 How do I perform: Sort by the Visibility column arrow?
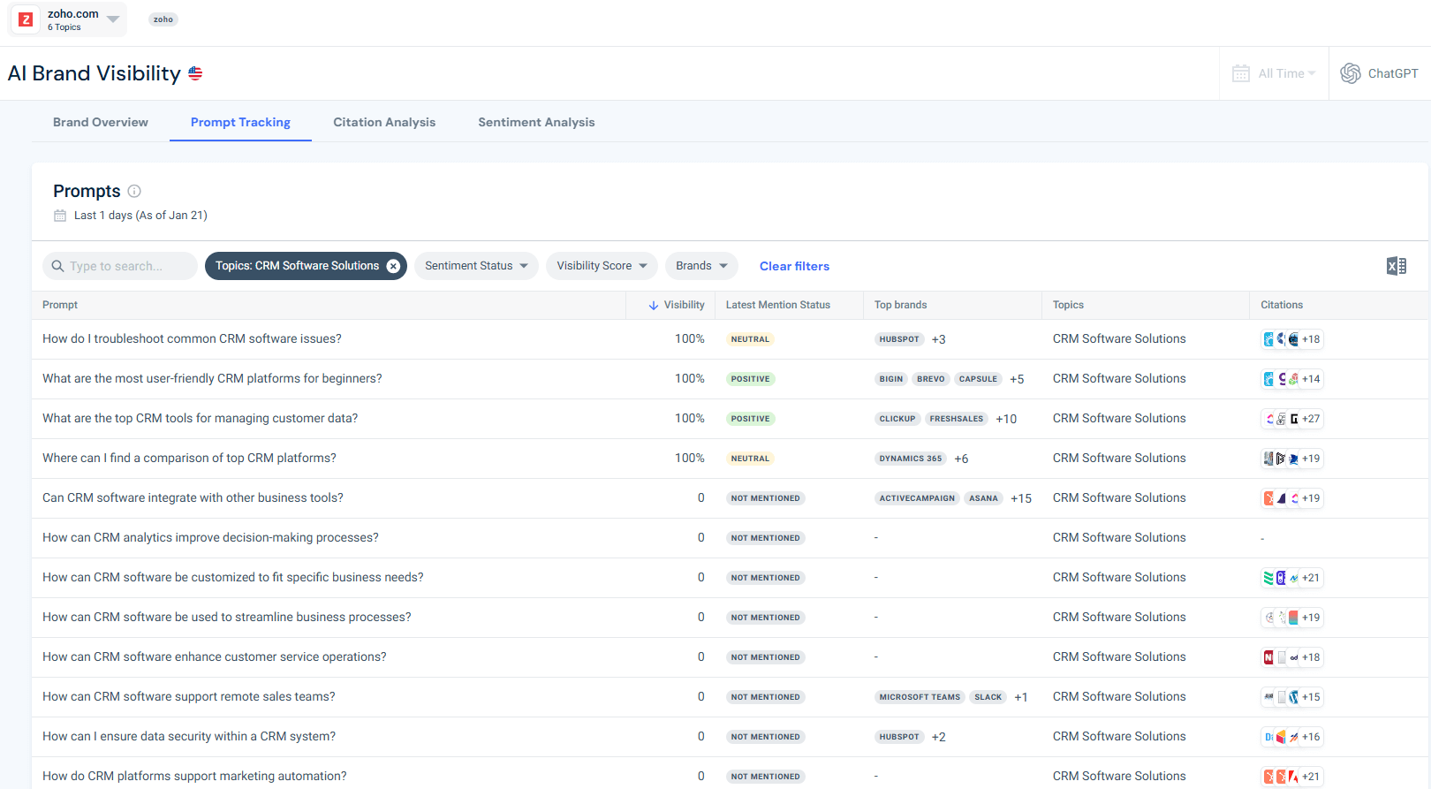[x=654, y=306]
